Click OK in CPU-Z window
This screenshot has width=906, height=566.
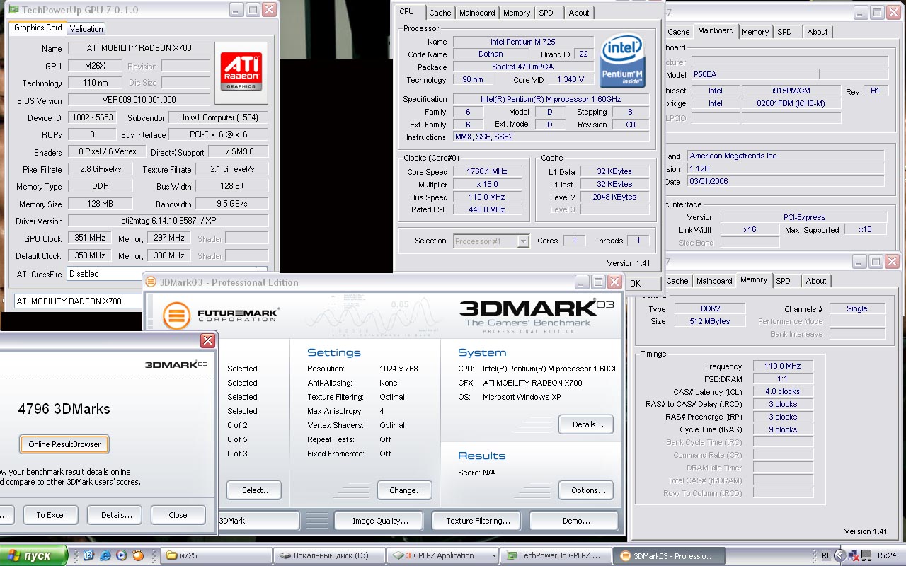[635, 283]
